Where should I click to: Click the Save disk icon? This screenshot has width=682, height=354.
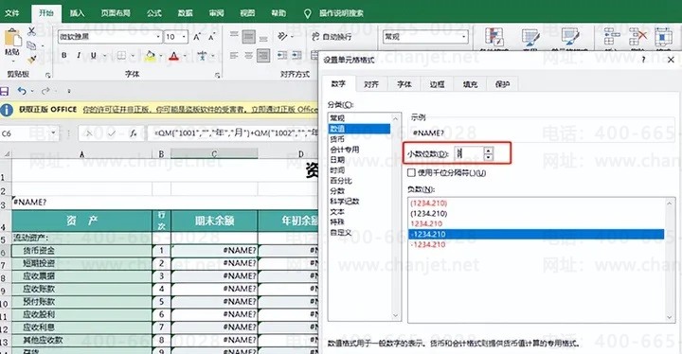5,91
